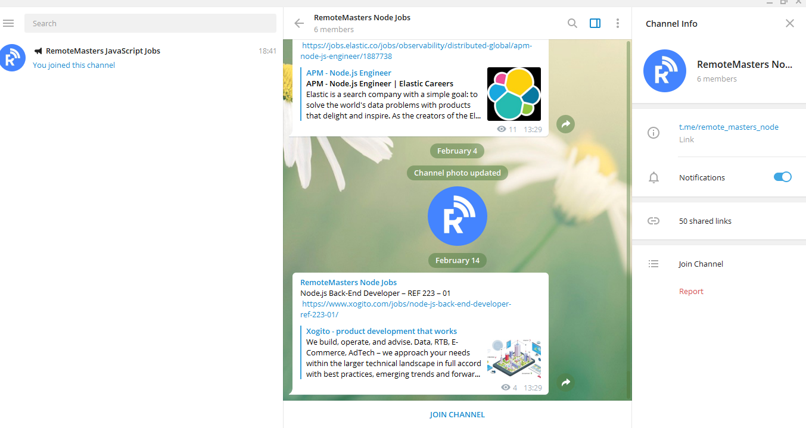Toggle the side panel icon
806x428 pixels.
[x=595, y=23]
